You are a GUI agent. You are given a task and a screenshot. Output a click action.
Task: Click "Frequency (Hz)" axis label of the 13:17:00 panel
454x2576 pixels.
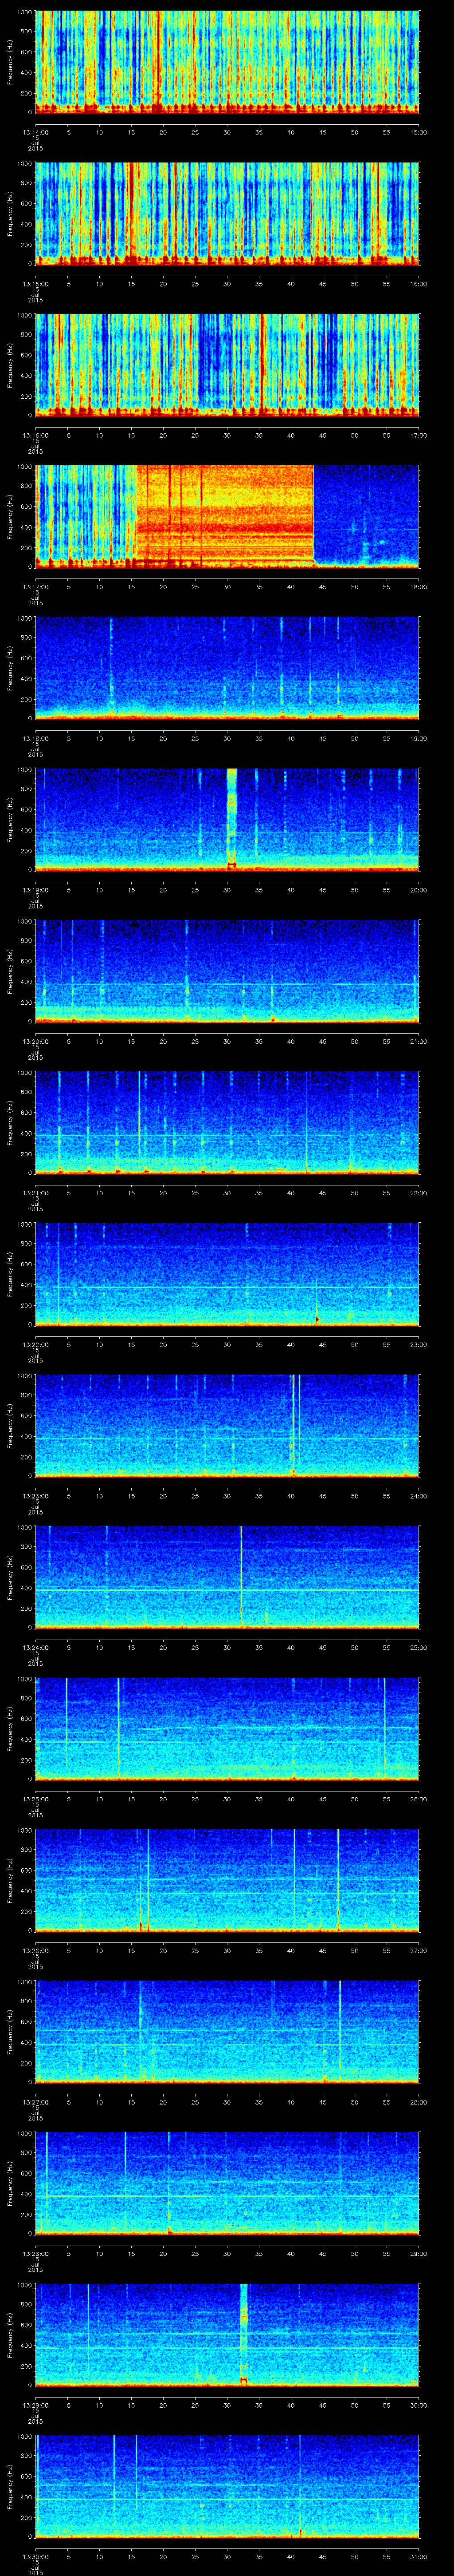[x=10, y=517]
